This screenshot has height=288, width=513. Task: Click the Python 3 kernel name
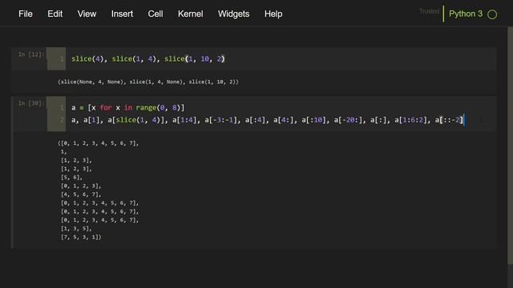pyautogui.click(x=466, y=14)
